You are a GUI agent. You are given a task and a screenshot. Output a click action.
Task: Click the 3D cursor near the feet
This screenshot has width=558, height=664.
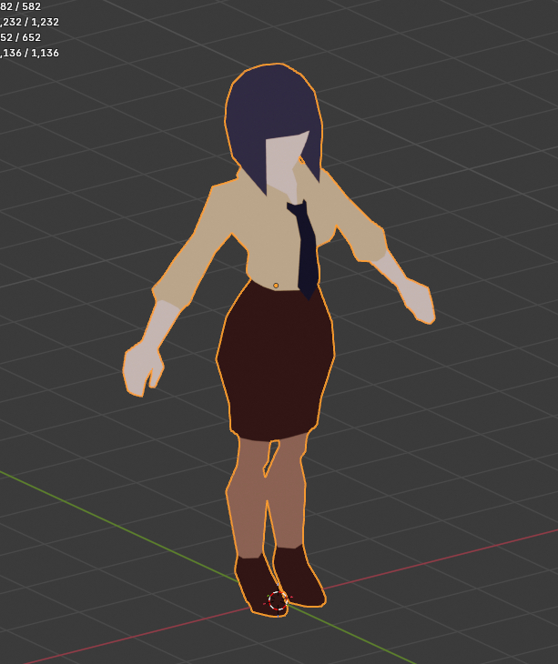click(278, 600)
